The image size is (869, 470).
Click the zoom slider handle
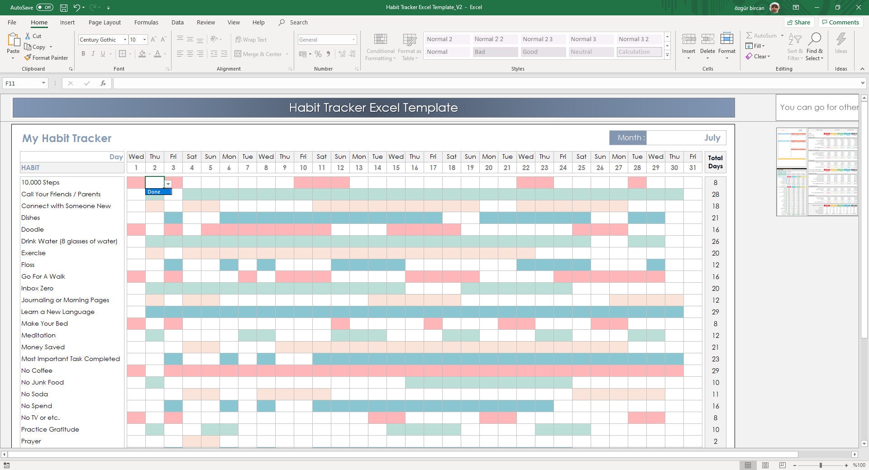point(821,465)
